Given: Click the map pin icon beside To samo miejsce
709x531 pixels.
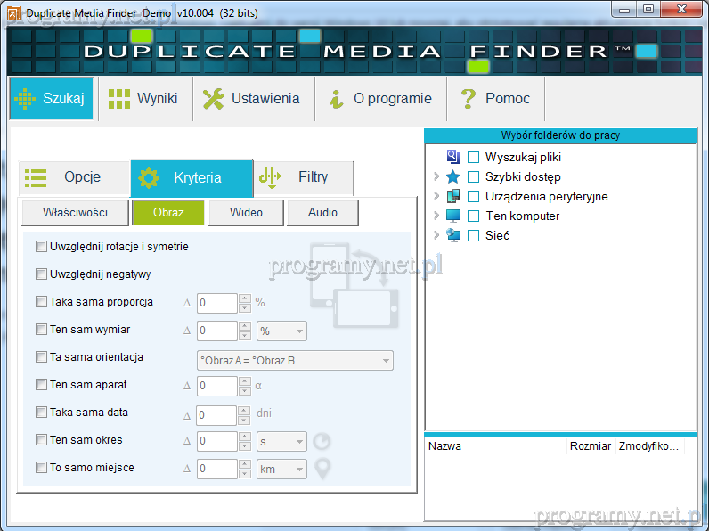Looking at the screenshot, I should 322,469.
